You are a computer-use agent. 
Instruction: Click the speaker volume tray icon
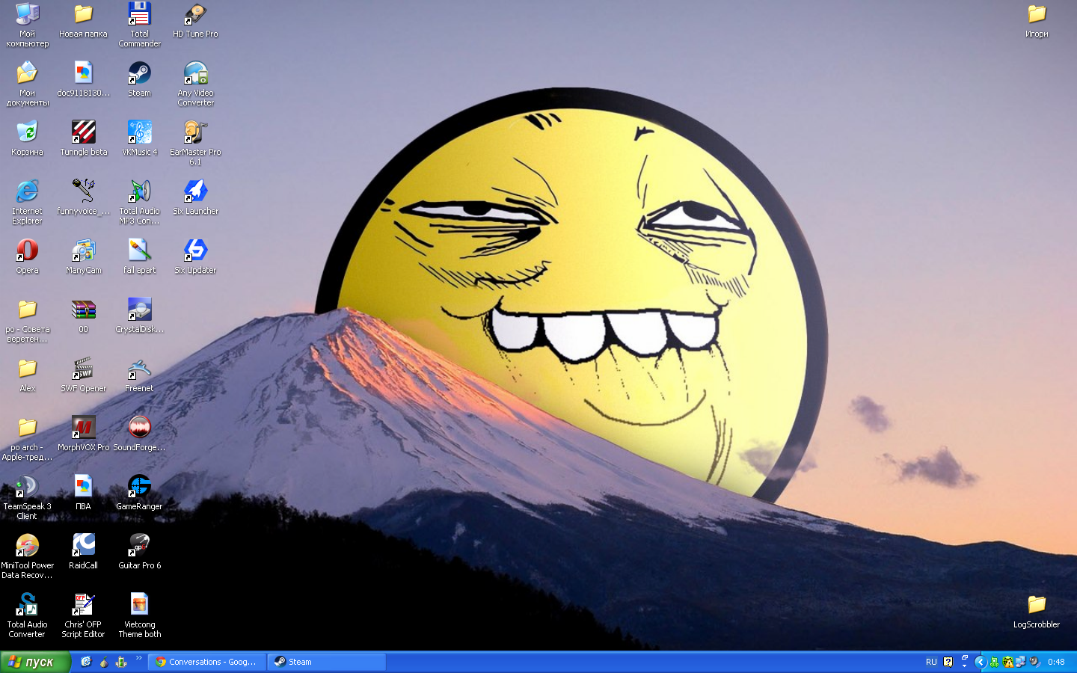pos(1034,662)
